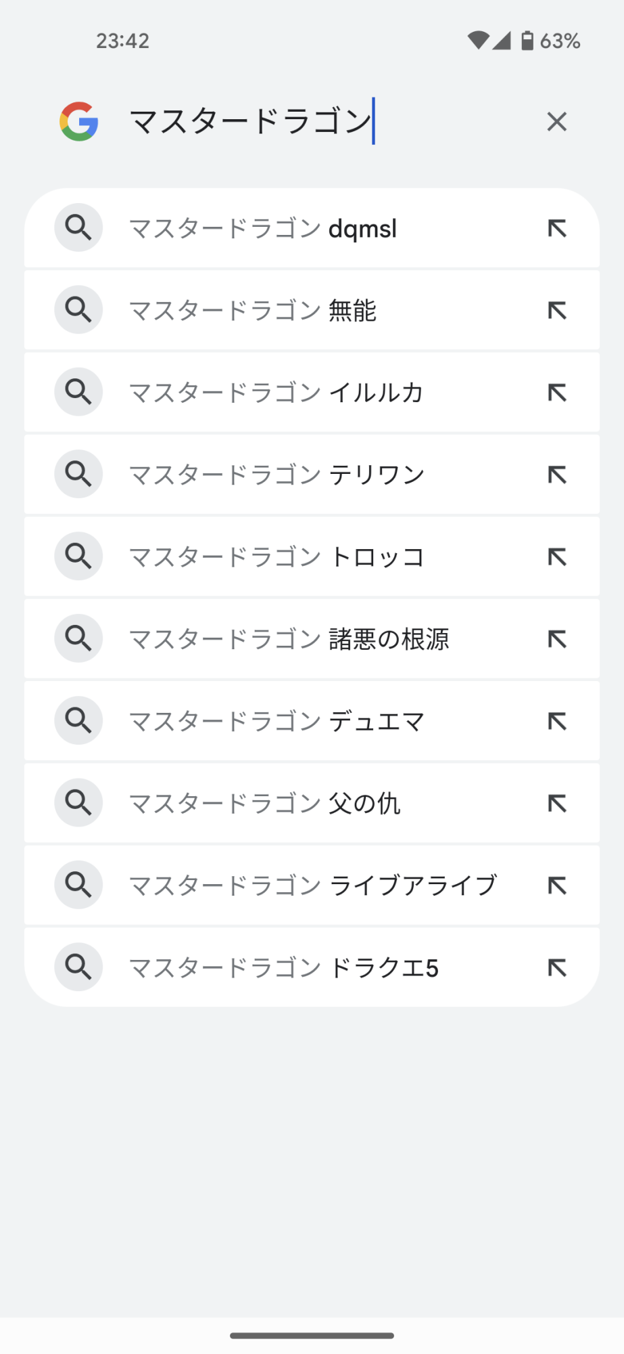This screenshot has width=624, height=1354.
Task: Tap the bottom navigation gesture bar
Action: coord(312,1336)
